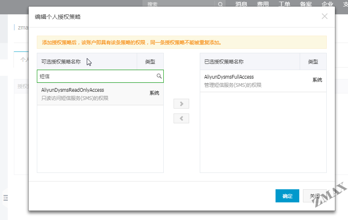The height and width of the screenshot is (220, 348).
Task: Open 工单 in the top navigation bar
Action: [x=284, y=4]
